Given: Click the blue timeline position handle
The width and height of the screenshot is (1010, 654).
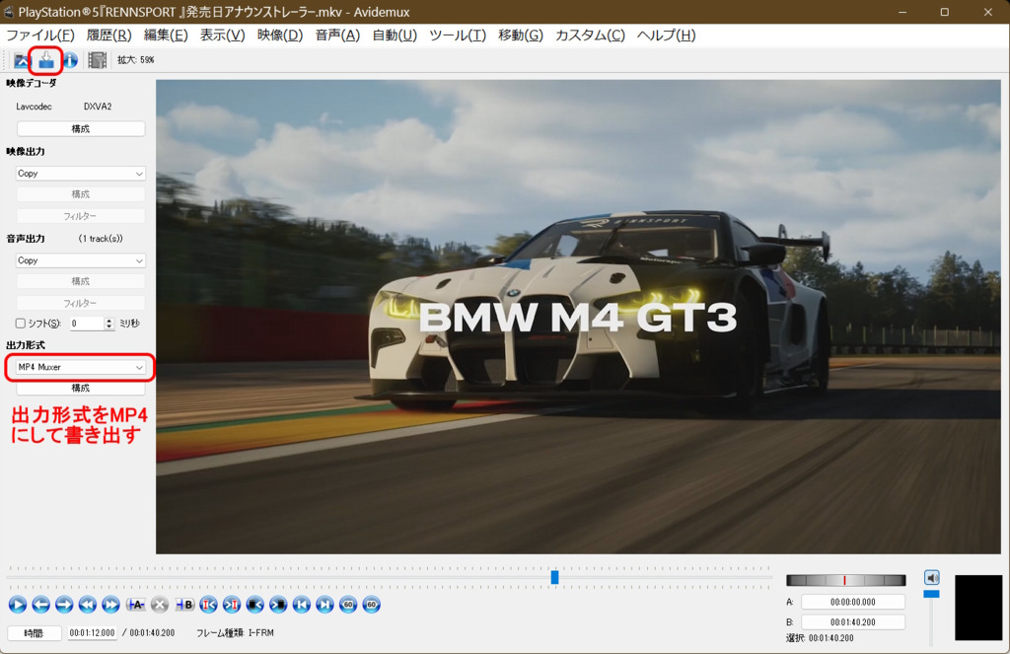Looking at the screenshot, I should [554, 577].
